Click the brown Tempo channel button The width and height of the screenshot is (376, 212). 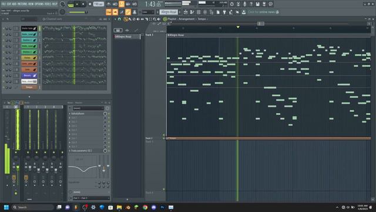pos(29,87)
